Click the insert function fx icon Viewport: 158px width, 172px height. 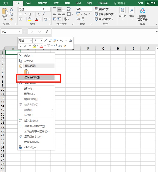(x=47, y=31)
